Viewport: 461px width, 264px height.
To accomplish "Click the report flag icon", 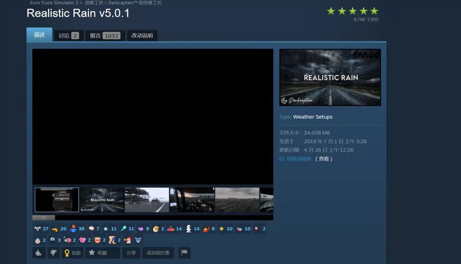I will (x=184, y=253).
